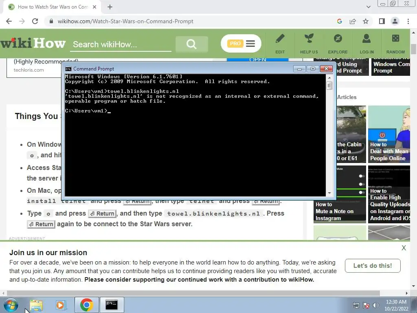
Task: Select the wikihow.com URL in address bar
Action: pos(125,21)
